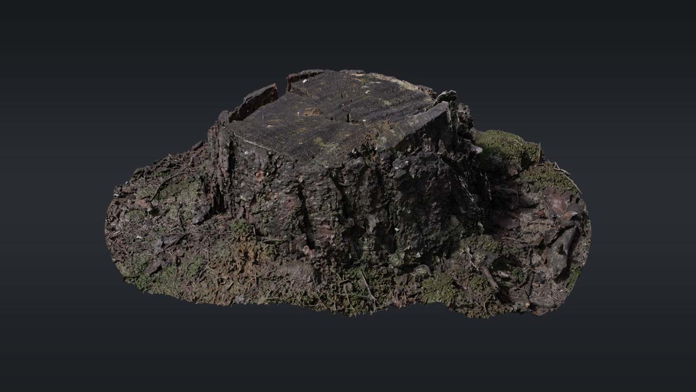
Task: Click the jagged notch on the stump's top rim
Action: coord(282,88)
